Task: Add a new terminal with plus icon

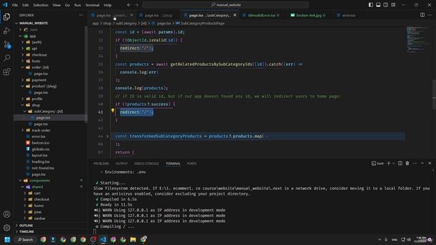Action: pos(389,163)
